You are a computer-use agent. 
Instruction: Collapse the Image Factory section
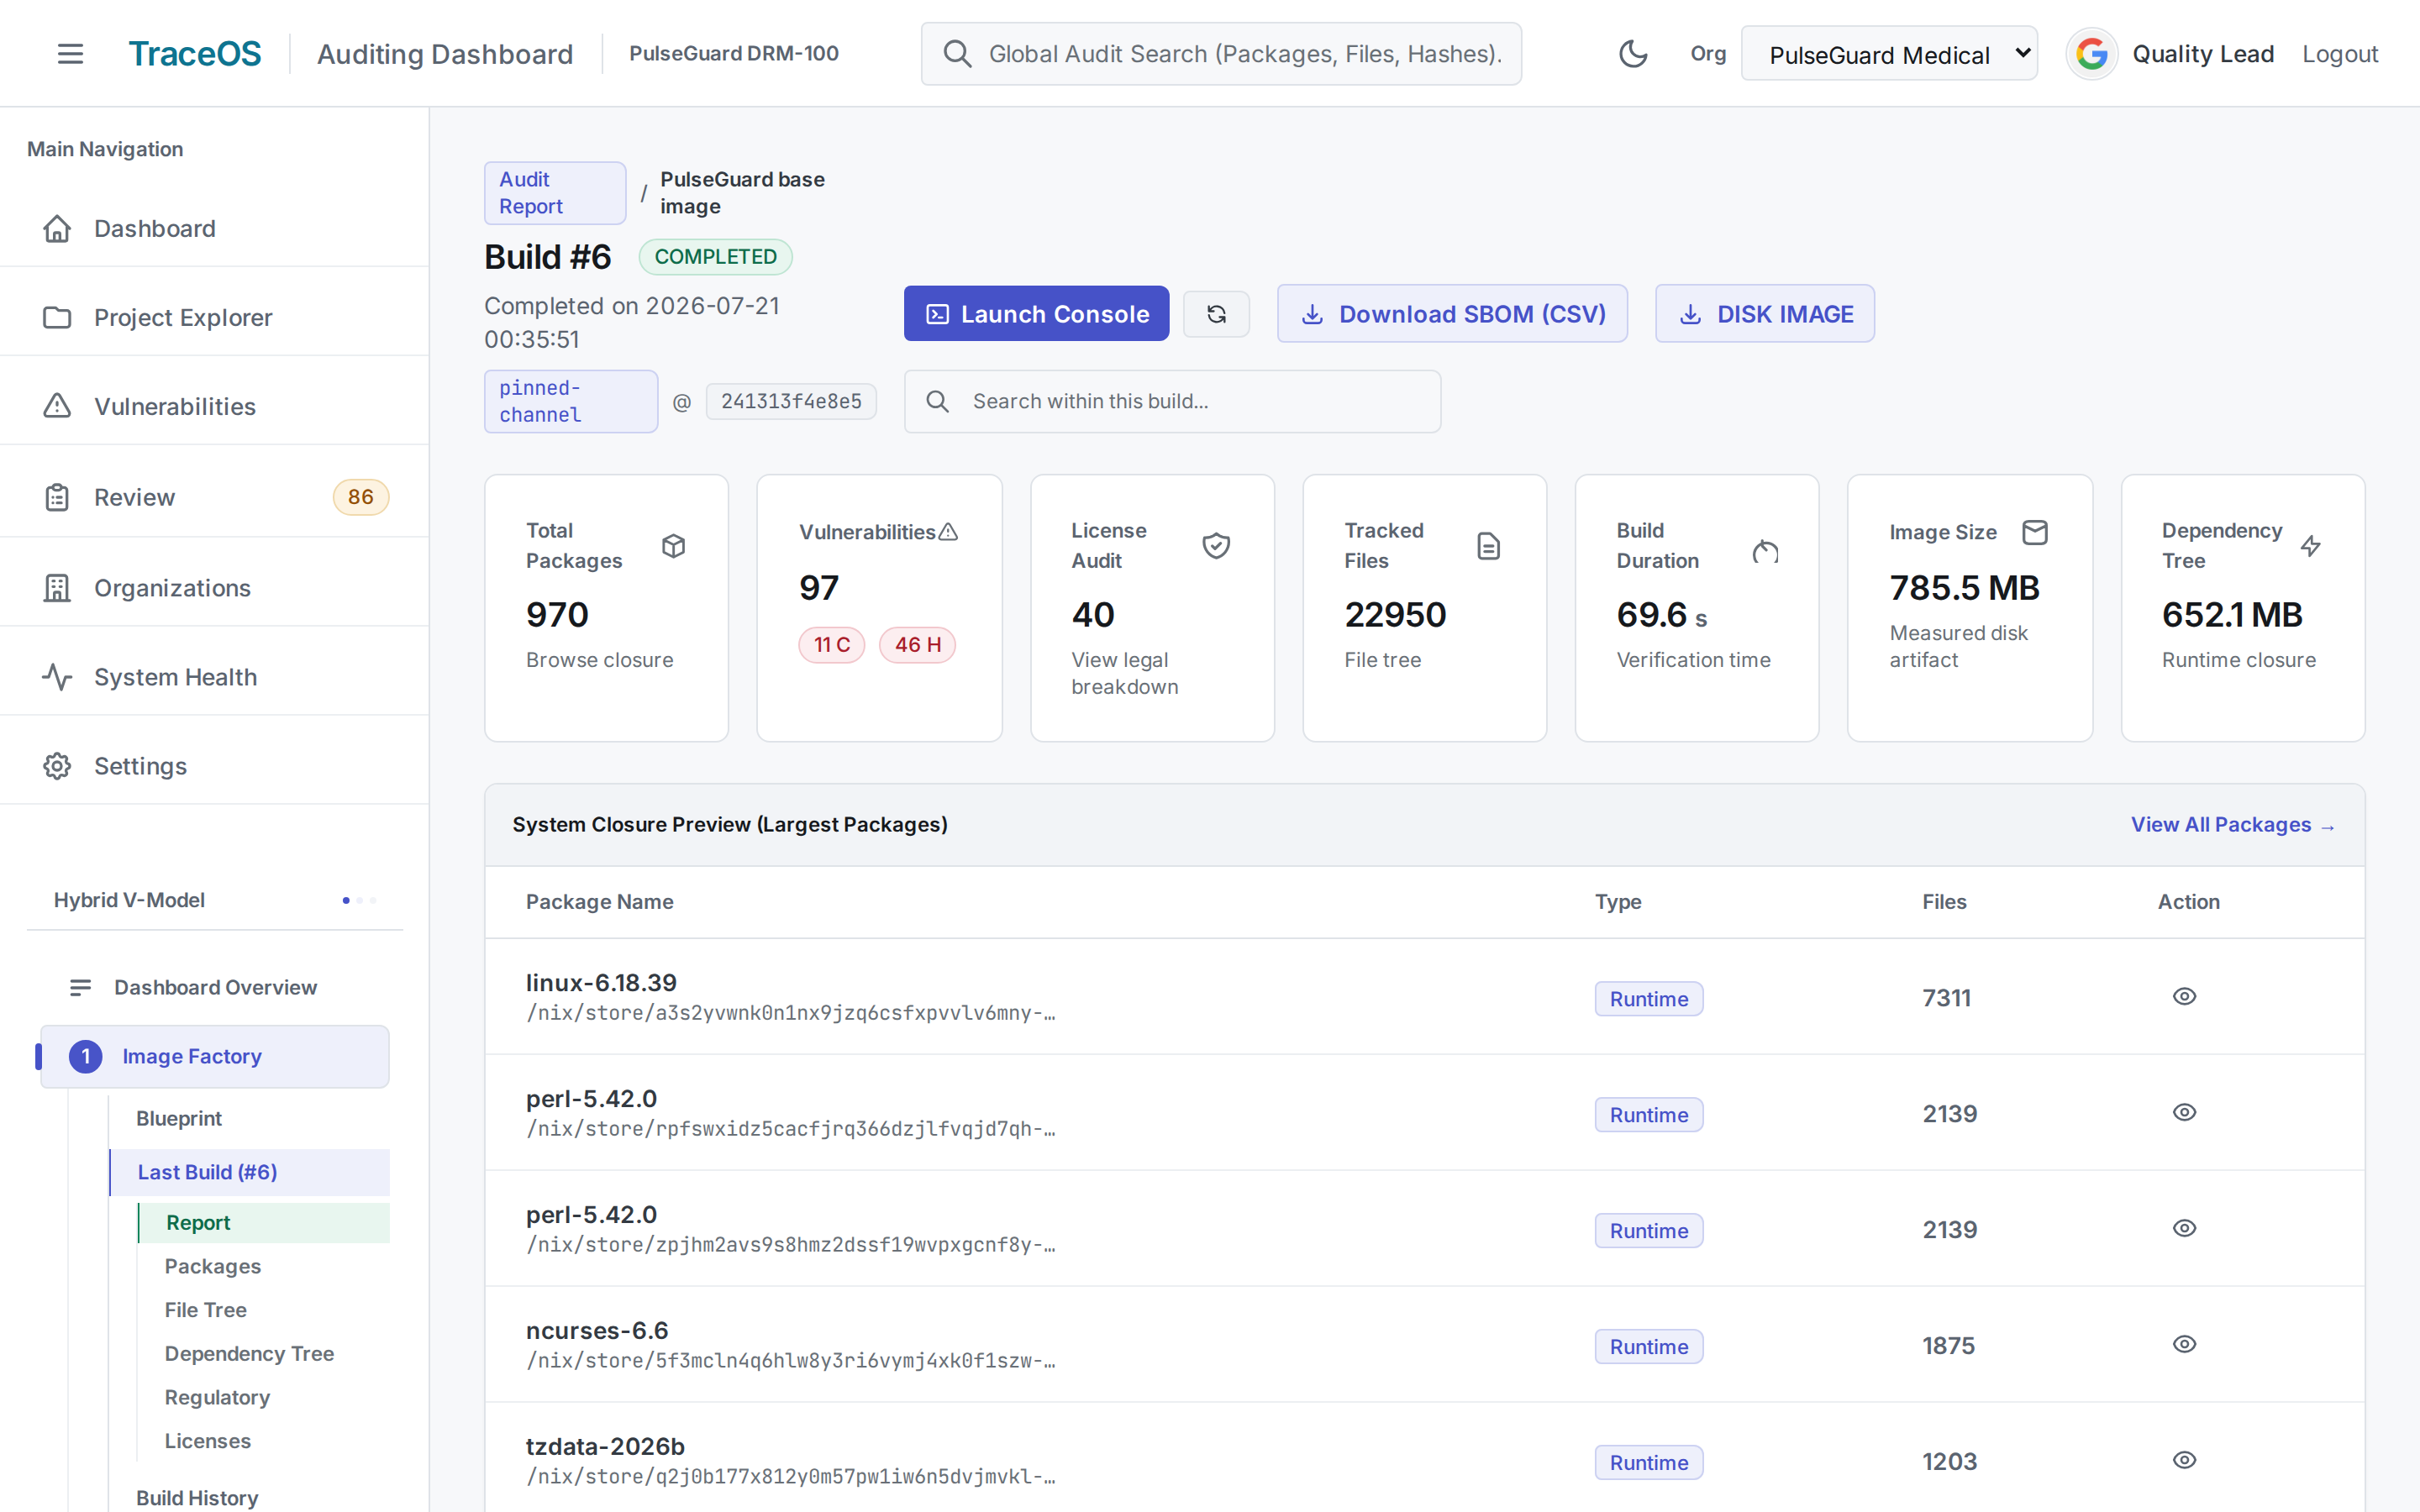(x=215, y=1056)
